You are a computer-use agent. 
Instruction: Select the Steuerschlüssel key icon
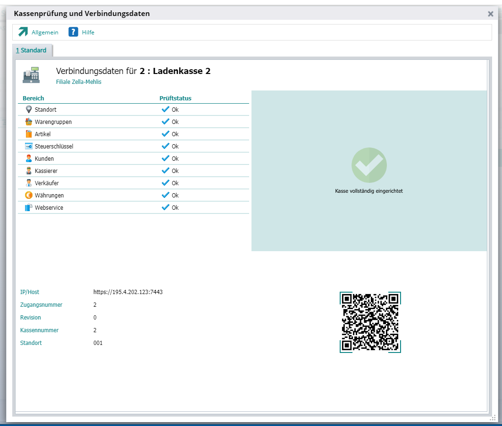point(29,146)
